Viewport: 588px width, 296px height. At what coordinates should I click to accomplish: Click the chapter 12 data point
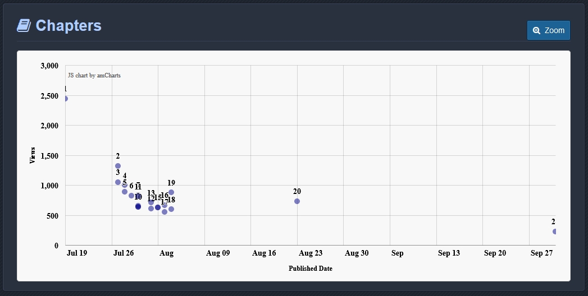coord(151,209)
